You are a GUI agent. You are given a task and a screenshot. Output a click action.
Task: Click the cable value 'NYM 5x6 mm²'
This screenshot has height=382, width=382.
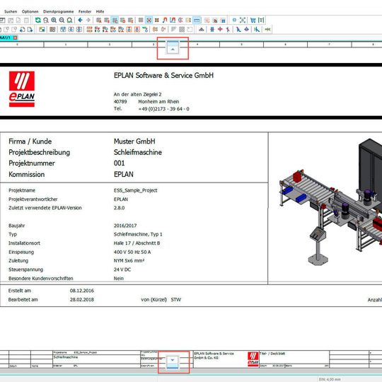tap(129, 260)
